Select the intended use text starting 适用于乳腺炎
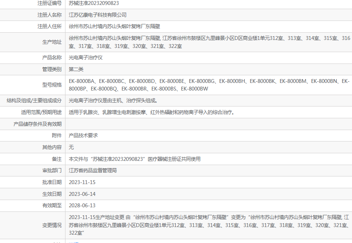Viewport: 352px width, 243px height. click(152, 112)
